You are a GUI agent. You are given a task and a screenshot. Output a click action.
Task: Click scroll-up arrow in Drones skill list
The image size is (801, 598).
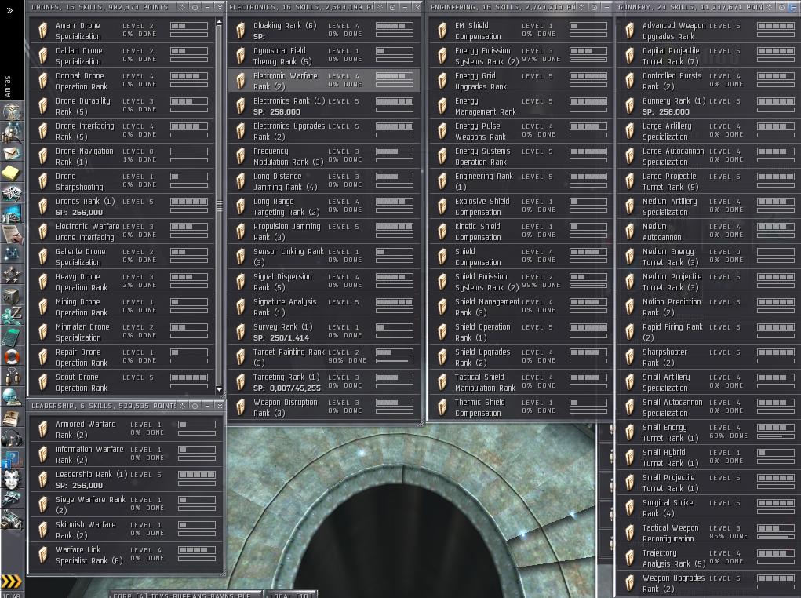tap(219, 21)
